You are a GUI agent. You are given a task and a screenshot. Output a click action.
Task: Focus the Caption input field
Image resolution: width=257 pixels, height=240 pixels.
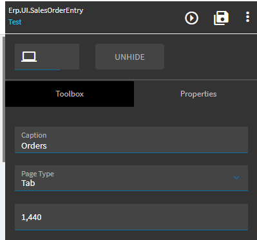(131, 140)
